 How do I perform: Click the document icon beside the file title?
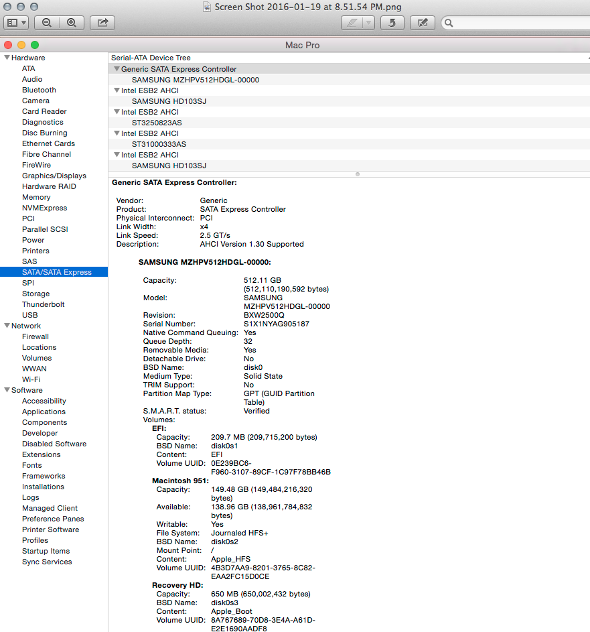[207, 7]
